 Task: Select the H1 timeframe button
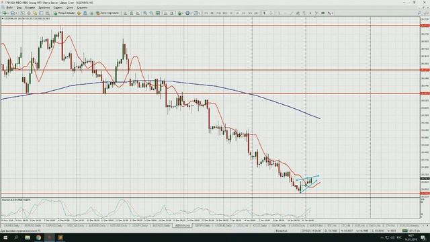tap(231, 13)
